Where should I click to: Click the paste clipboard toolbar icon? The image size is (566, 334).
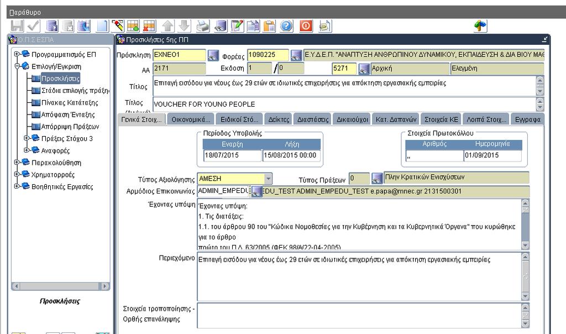click(269, 26)
